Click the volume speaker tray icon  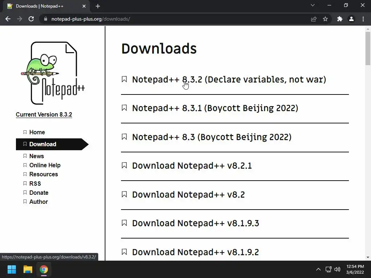(337, 269)
